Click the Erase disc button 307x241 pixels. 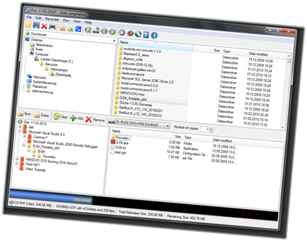click(41, 114)
